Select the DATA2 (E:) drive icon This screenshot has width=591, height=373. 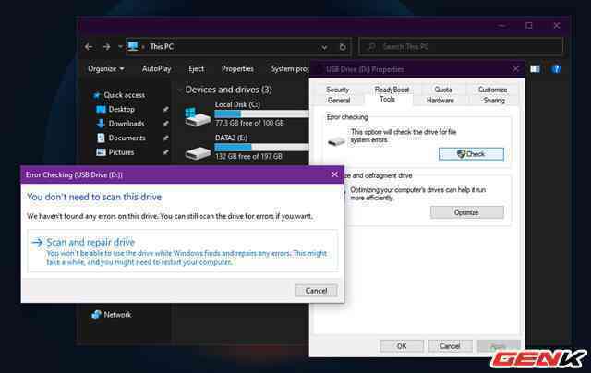coord(198,152)
